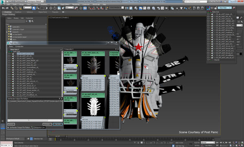This screenshot has height=147, width=244.
Task: Click the Keyboard Shortcut Override toggle icon
Action: (85, 8)
